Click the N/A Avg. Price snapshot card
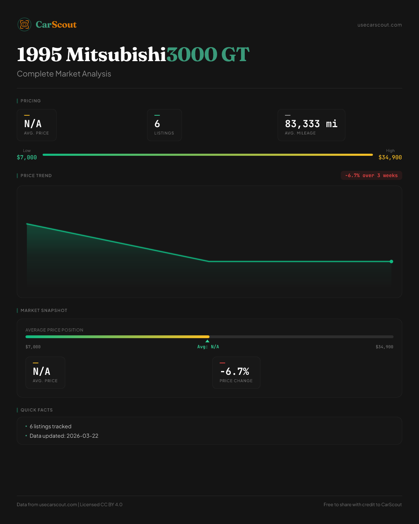The image size is (419, 524). pos(45,373)
